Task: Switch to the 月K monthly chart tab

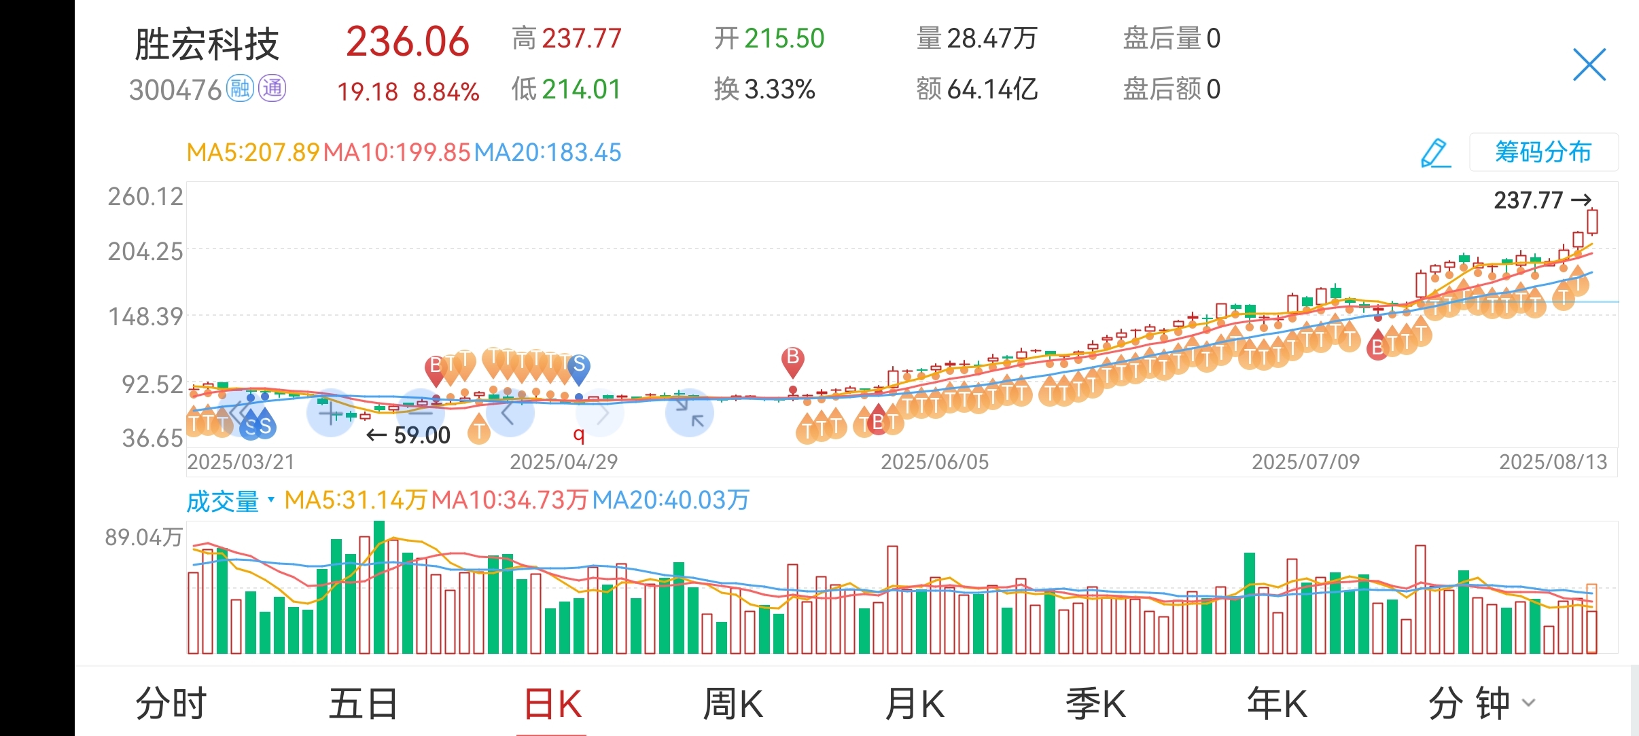Action: 915,703
